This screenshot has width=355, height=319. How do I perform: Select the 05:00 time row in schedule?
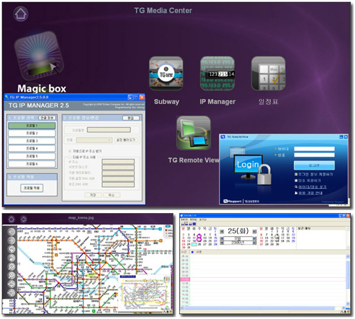click(263, 256)
